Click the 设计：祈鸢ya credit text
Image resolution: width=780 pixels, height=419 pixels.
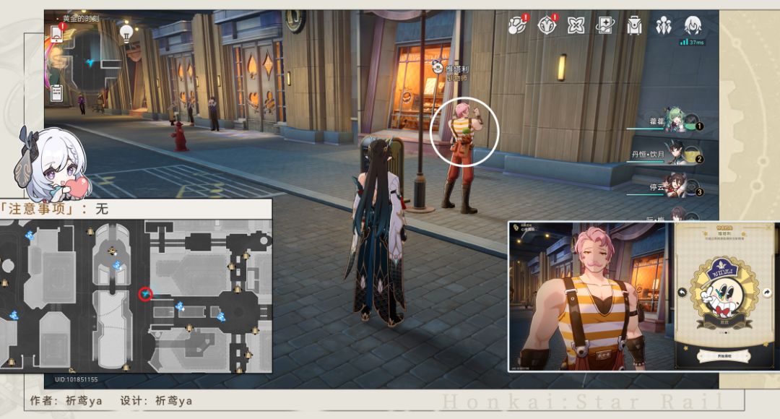(156, 401)
